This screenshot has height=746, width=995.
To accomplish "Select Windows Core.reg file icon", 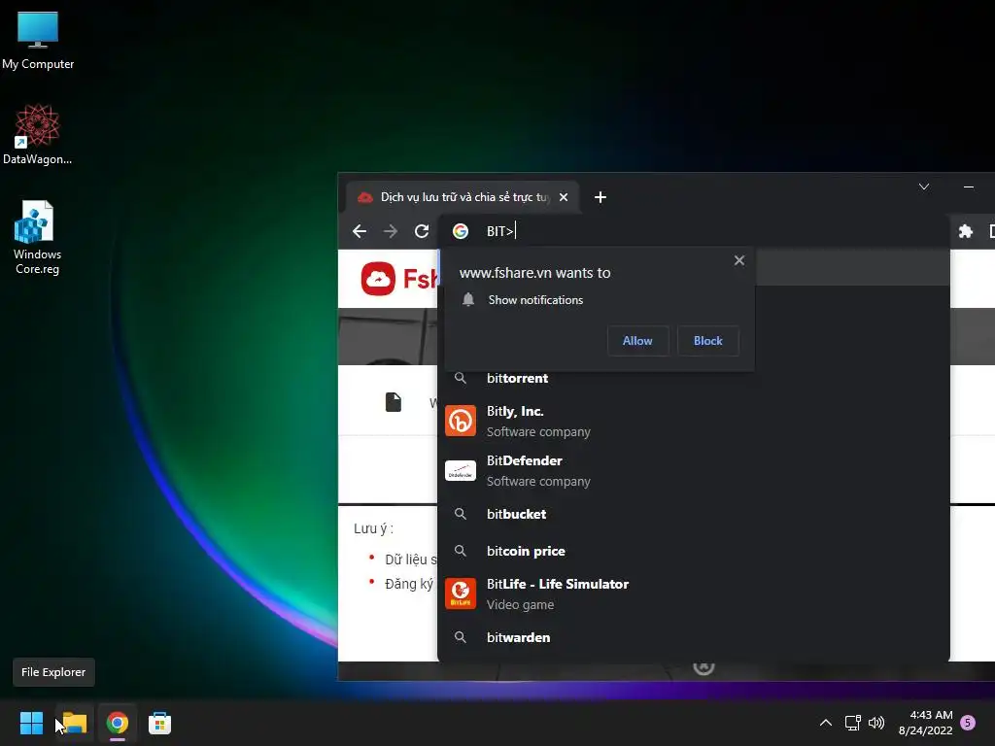I will pyautogui.click(x=38, y=237).
